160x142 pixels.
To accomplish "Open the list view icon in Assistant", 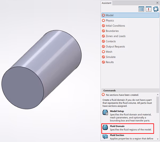I will pos(141,9).
